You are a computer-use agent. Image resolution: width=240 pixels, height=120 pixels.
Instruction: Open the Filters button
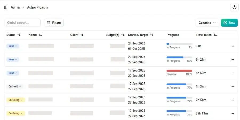[x=54, y=23]
